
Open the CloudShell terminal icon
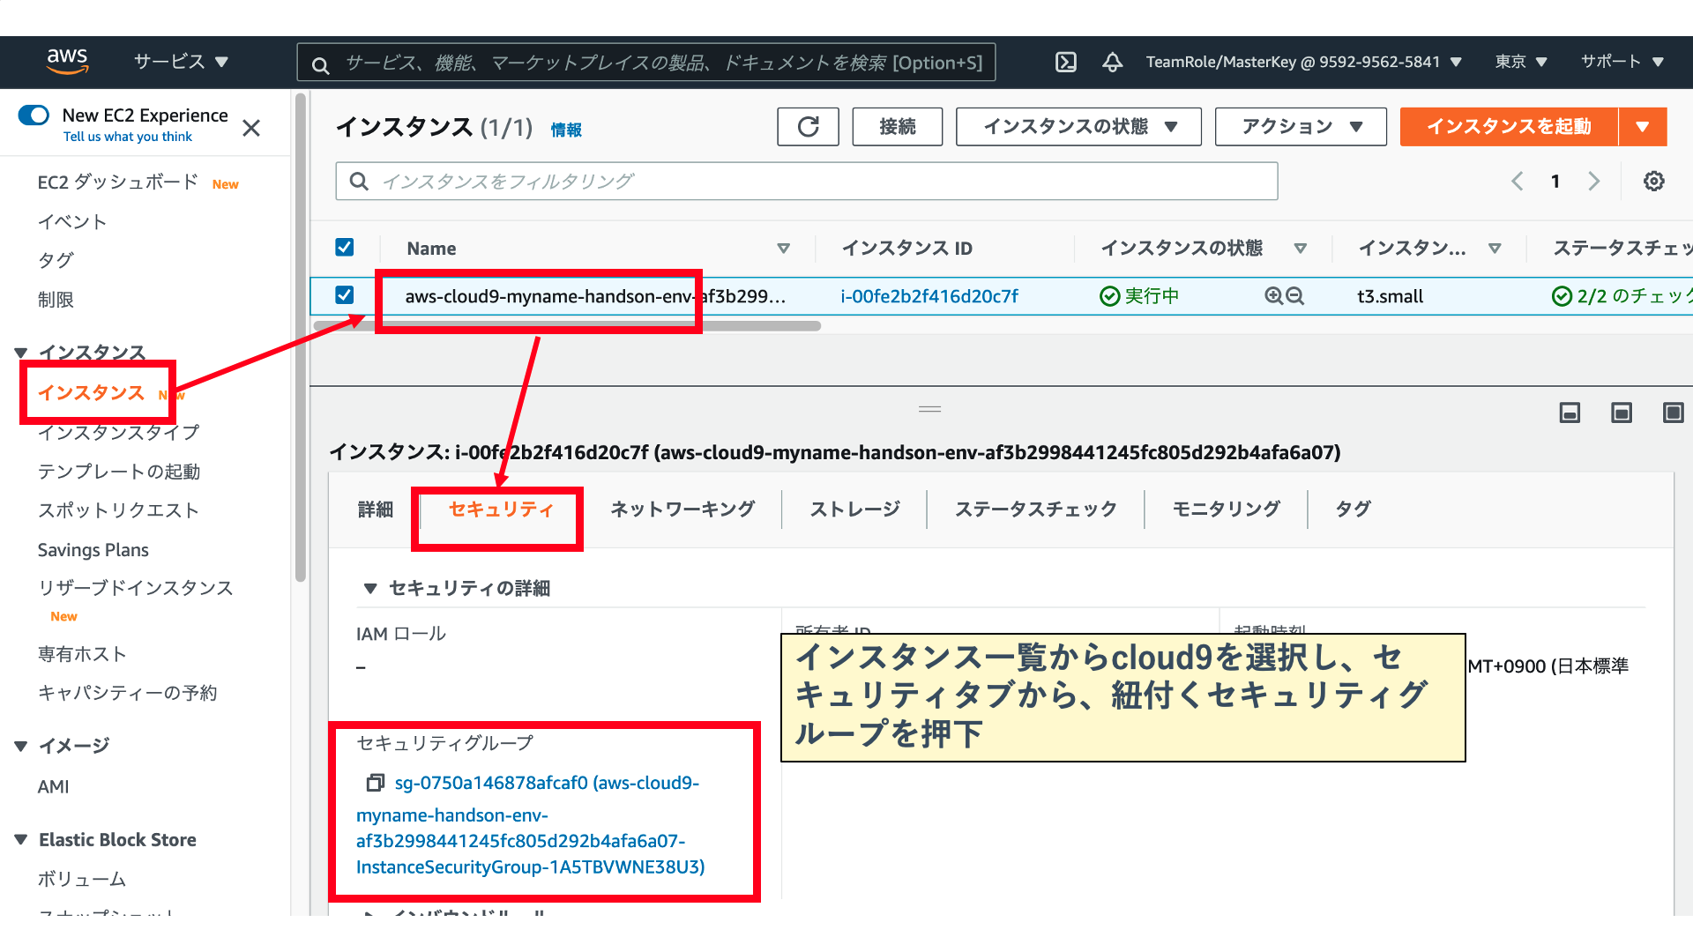click(x=1066, y=62)
